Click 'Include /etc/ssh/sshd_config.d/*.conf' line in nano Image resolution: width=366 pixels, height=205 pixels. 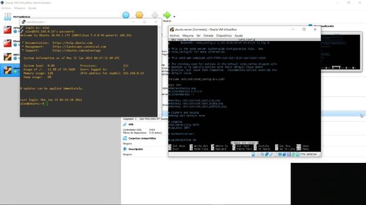(x=196, y=79)
